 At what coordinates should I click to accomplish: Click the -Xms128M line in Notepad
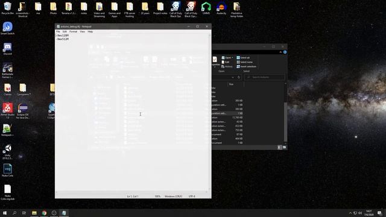[x=63, y=36]
